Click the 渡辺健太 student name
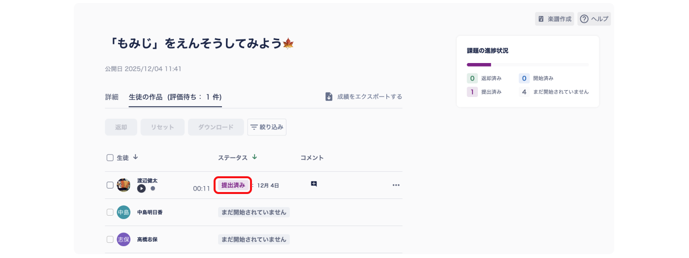The width and height of the screenshot is (689, 258). pos(147,181)
